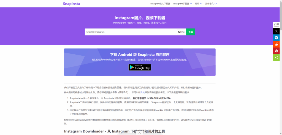This screenshot has width=282, height=135.
Task: Share via the Telegram icon
Action: [276, 38]
